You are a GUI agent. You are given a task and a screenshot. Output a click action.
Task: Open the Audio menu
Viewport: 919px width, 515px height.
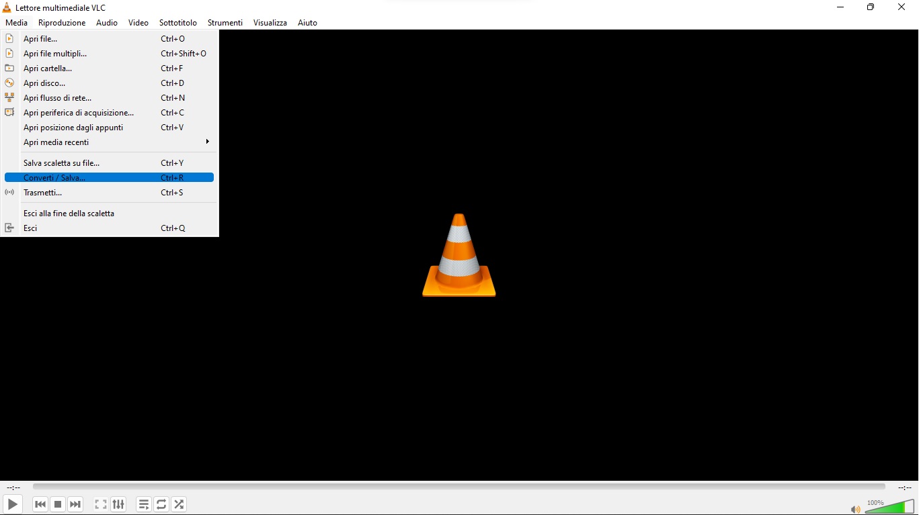click(106, 22)
